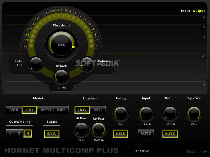Click the Attack knob
Screen dimensions: 210x157
coord(61,77)
